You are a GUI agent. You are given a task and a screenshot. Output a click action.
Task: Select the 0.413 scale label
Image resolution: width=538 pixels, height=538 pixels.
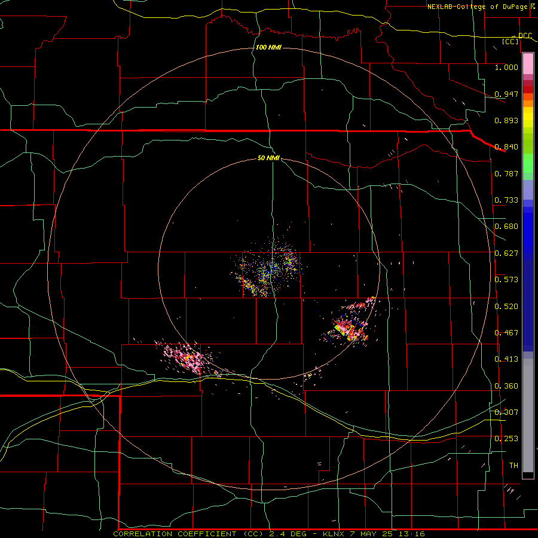[x=506, y=359]
